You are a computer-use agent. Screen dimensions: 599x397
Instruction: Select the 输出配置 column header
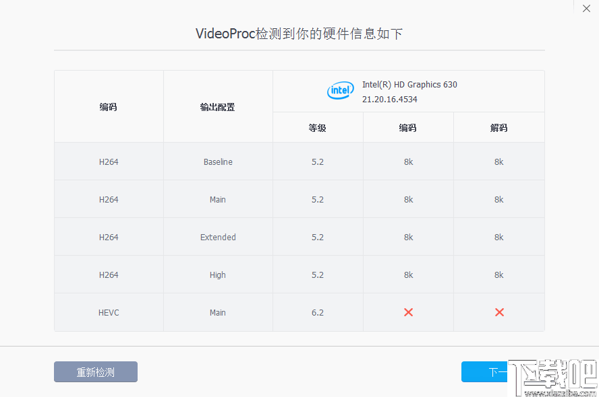(x=217, y=106)
